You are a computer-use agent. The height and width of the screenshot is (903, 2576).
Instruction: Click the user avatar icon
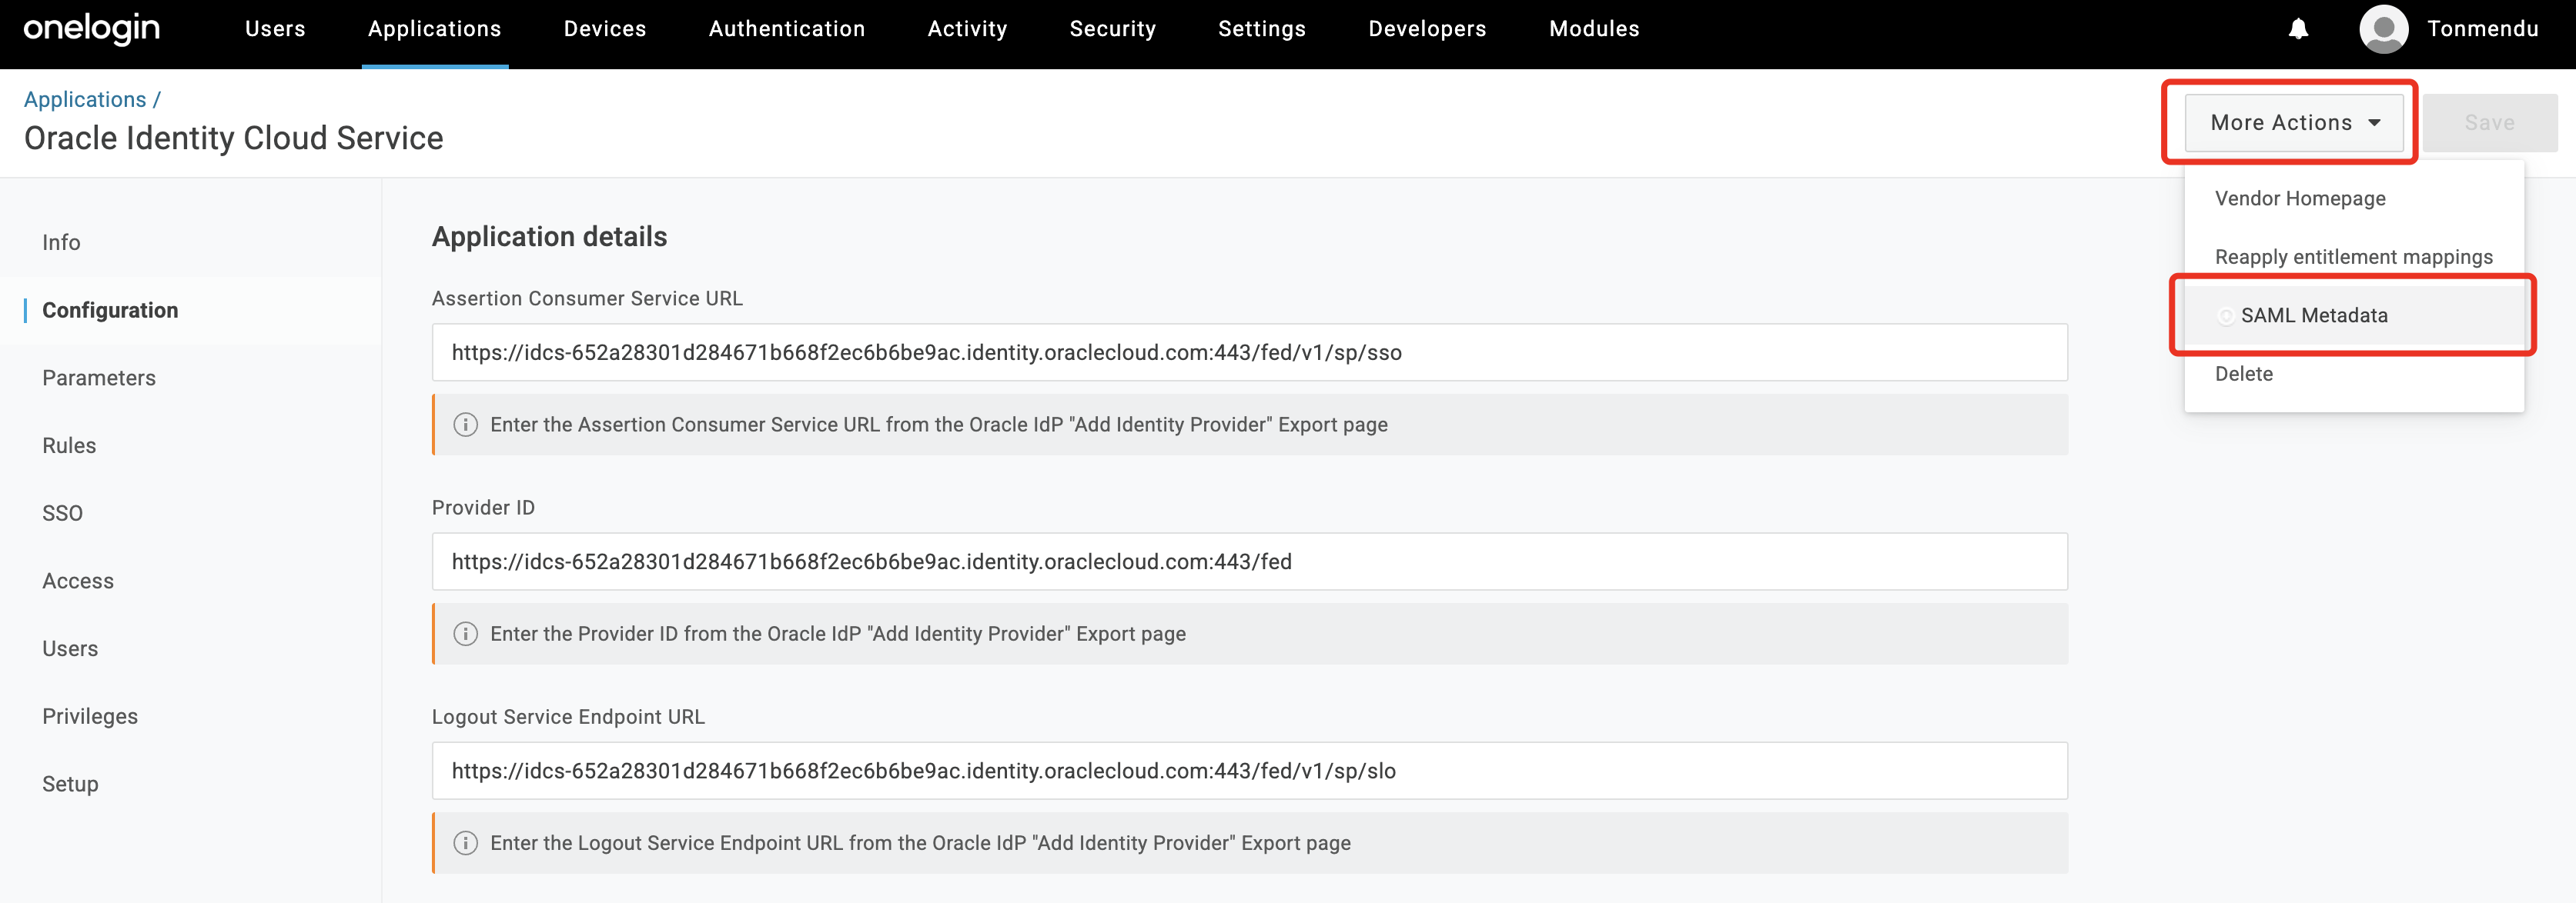coord(2383,29)
